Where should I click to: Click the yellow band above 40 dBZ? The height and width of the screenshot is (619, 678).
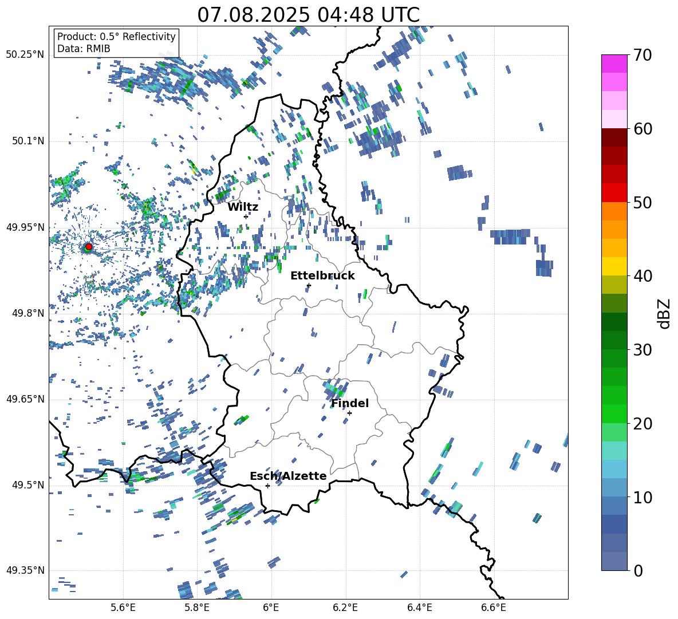click(x=614, y=266)
